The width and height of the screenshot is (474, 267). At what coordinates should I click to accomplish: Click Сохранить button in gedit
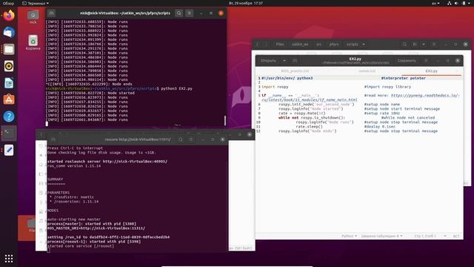pyautogui.click(x=407, y=61)
